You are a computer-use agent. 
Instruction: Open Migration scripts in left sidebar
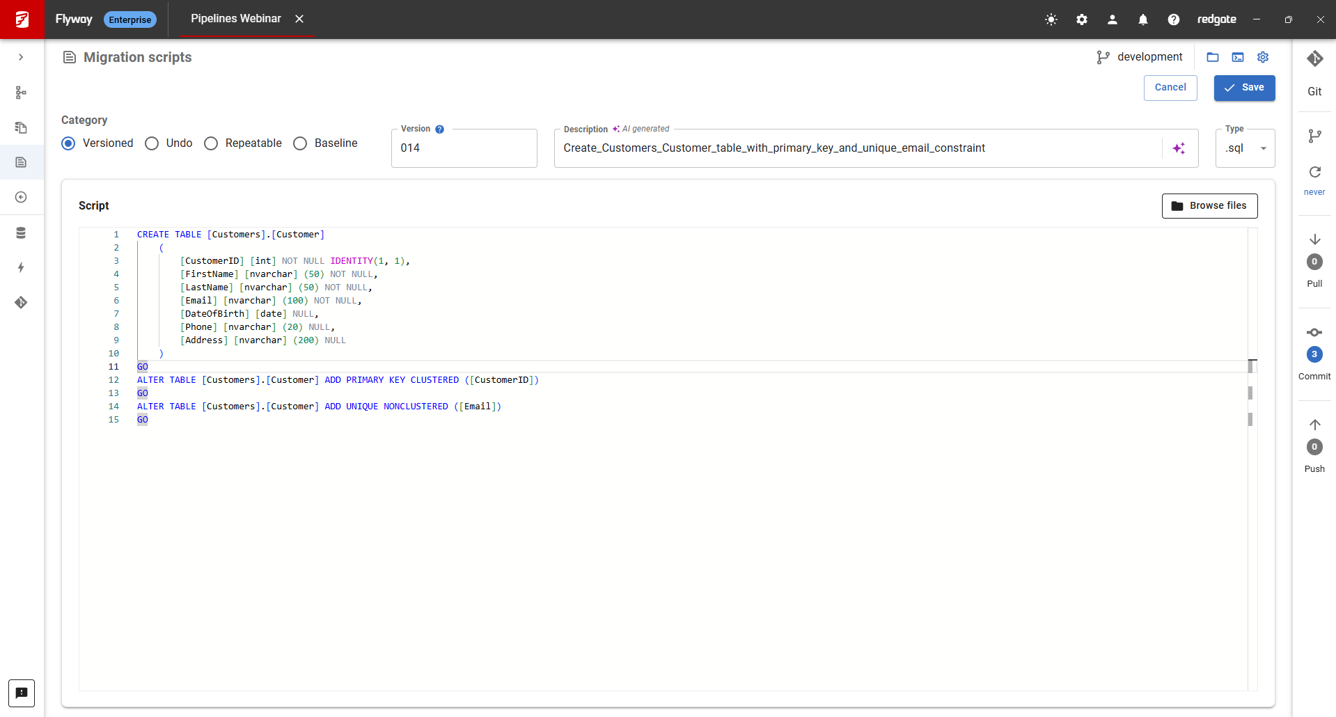tap(21, 162)
